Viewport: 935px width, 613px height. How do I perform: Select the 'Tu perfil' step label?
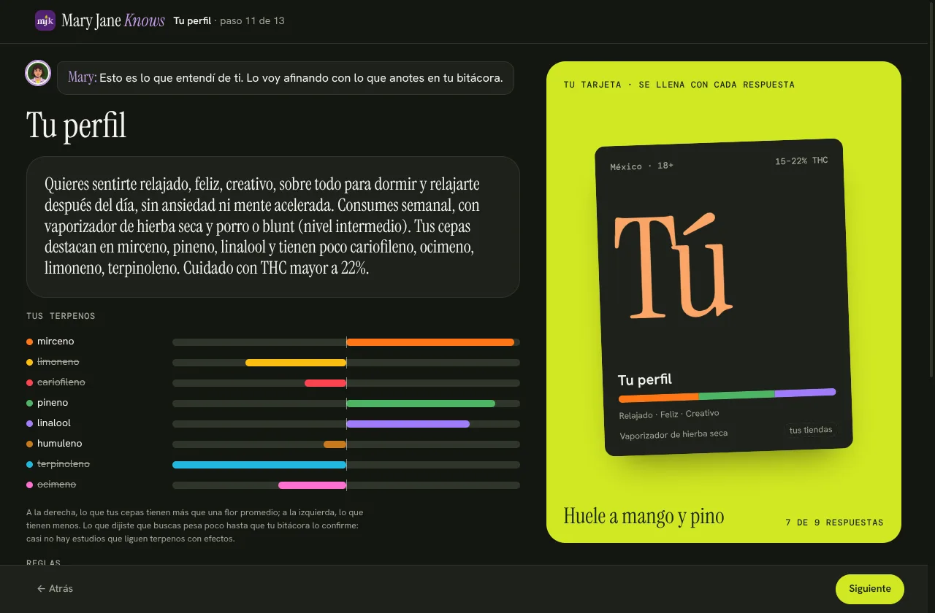point(192,20)
